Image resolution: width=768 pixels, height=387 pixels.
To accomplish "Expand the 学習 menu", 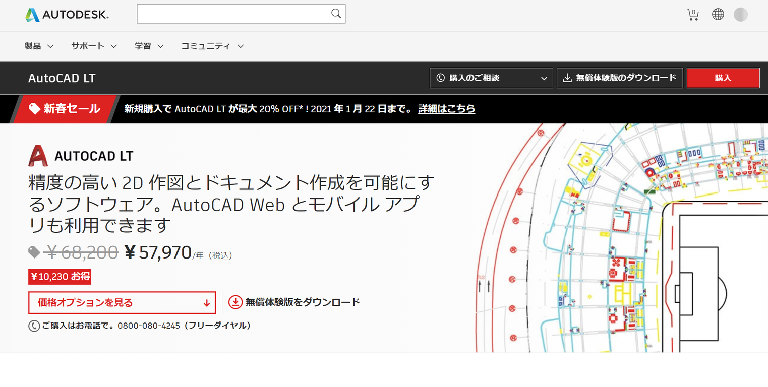I will coord(149,46).
